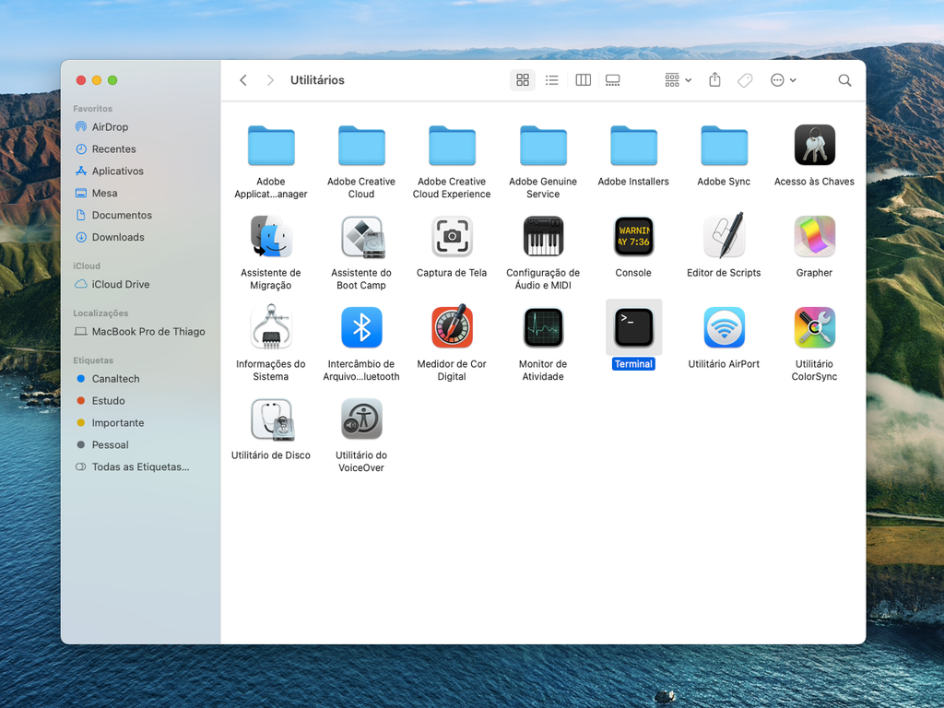Click the search magnifier icon
This screenshot has width=944, height=708.
[x=844, y=80]
